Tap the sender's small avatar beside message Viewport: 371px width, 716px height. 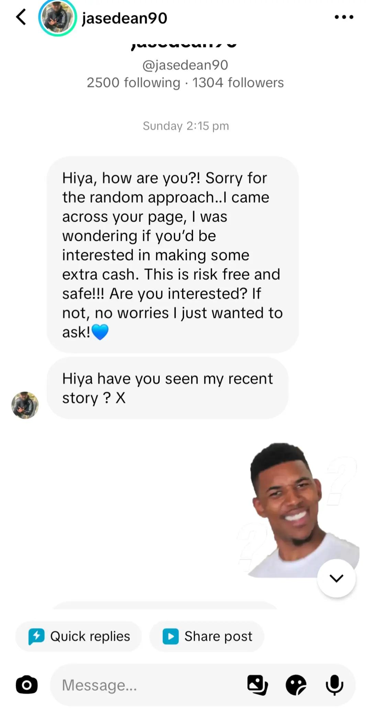(x=25, y=405)
